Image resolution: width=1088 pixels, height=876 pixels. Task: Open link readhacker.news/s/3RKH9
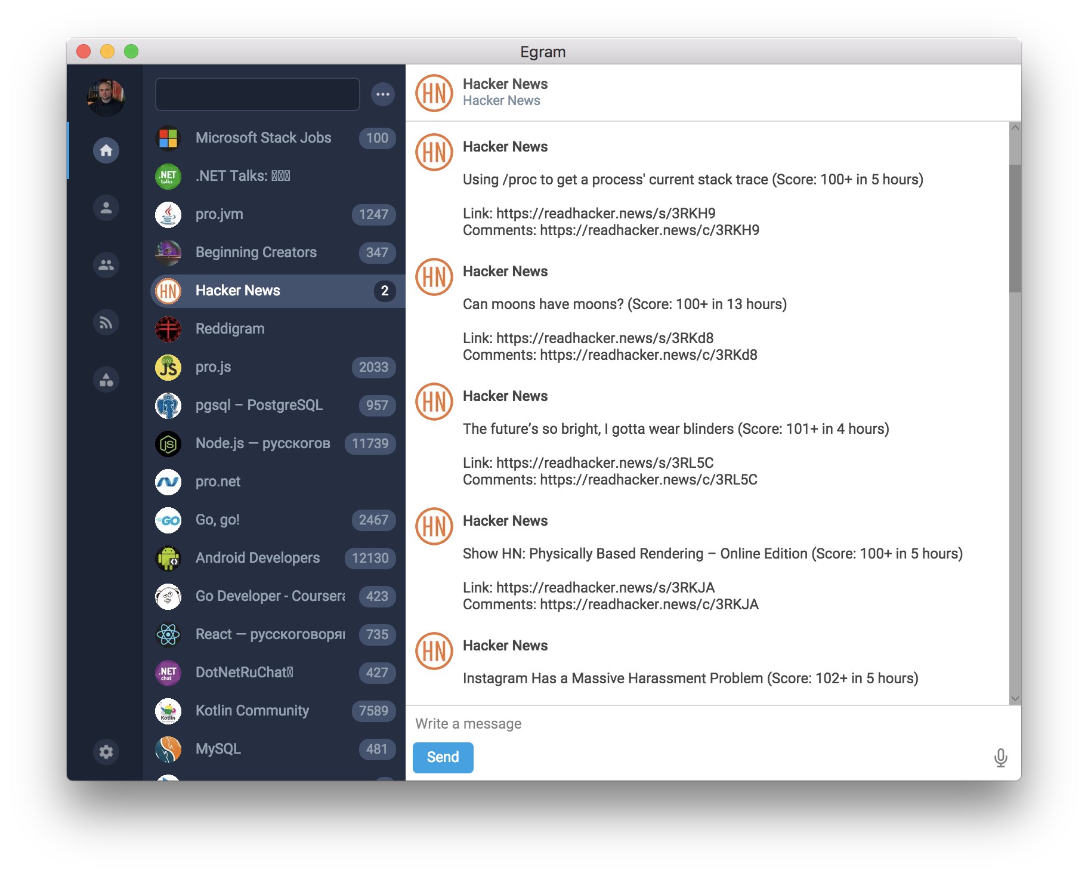(x=605, y=213)
